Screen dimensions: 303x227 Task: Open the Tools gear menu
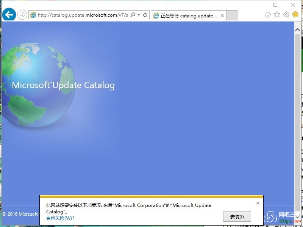286,14
